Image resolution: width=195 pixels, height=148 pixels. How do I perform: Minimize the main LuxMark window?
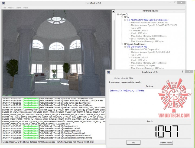pos(170,3)
